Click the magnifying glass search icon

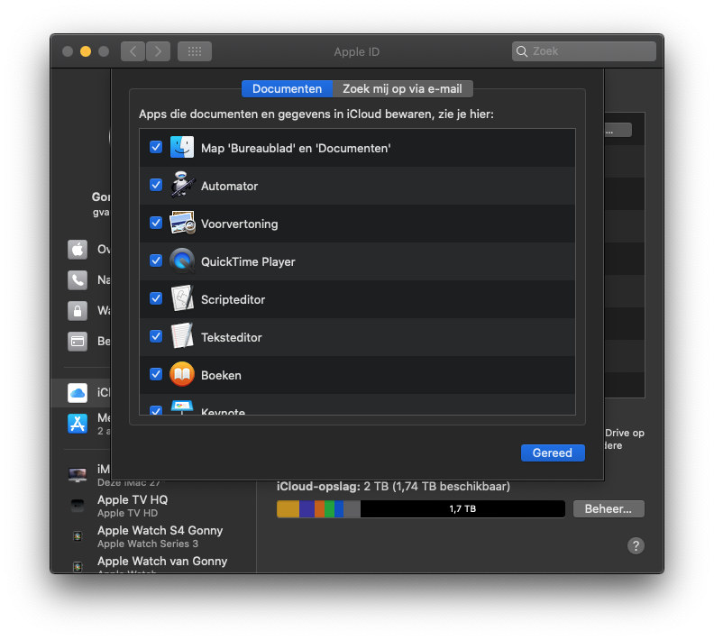(522, 51)
